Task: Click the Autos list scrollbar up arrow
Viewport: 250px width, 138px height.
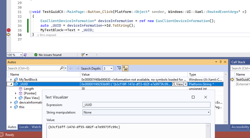Action: click(x=226, y=74)
